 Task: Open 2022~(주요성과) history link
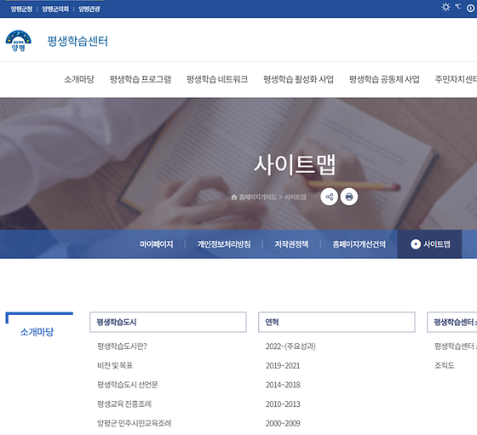(290, 346)
